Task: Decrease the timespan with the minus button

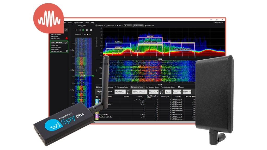Action: point(90,34)
